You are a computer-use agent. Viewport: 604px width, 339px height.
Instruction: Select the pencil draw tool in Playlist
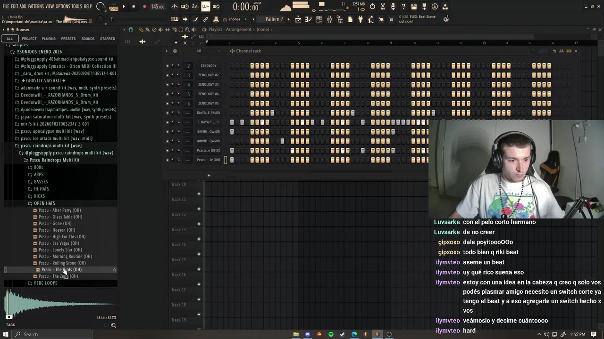pos(141,30)
